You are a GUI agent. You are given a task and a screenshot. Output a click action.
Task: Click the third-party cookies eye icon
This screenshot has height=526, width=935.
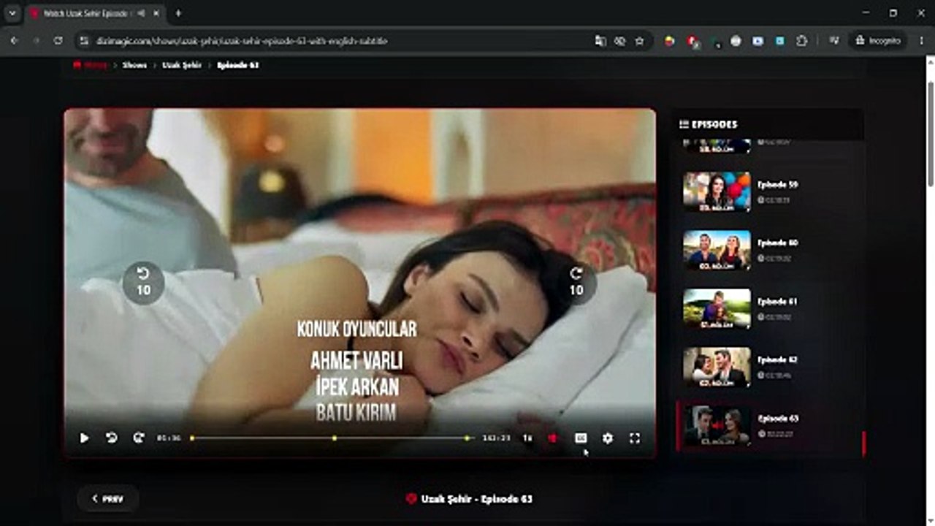pyautogui.click(x=619, y=41)
